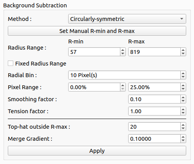
Task: Click the Merge Gradient field showing 0.10000
Action: [154, 139]
